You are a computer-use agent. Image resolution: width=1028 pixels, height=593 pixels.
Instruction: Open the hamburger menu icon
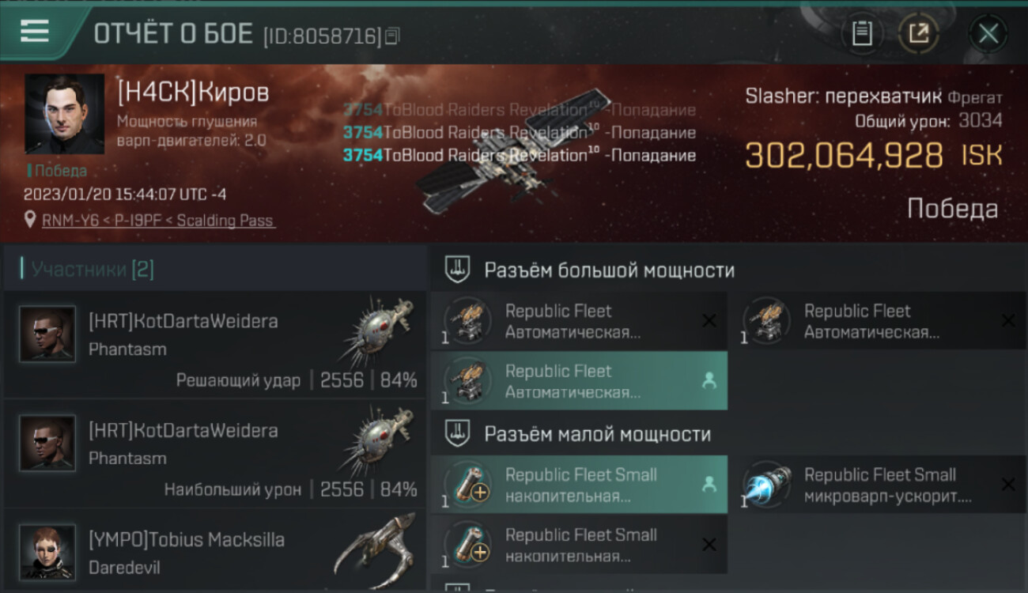pyautogui.click(x=35, y=32)
